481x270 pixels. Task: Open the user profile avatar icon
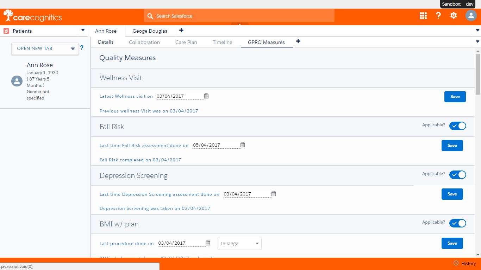[471, 15]
